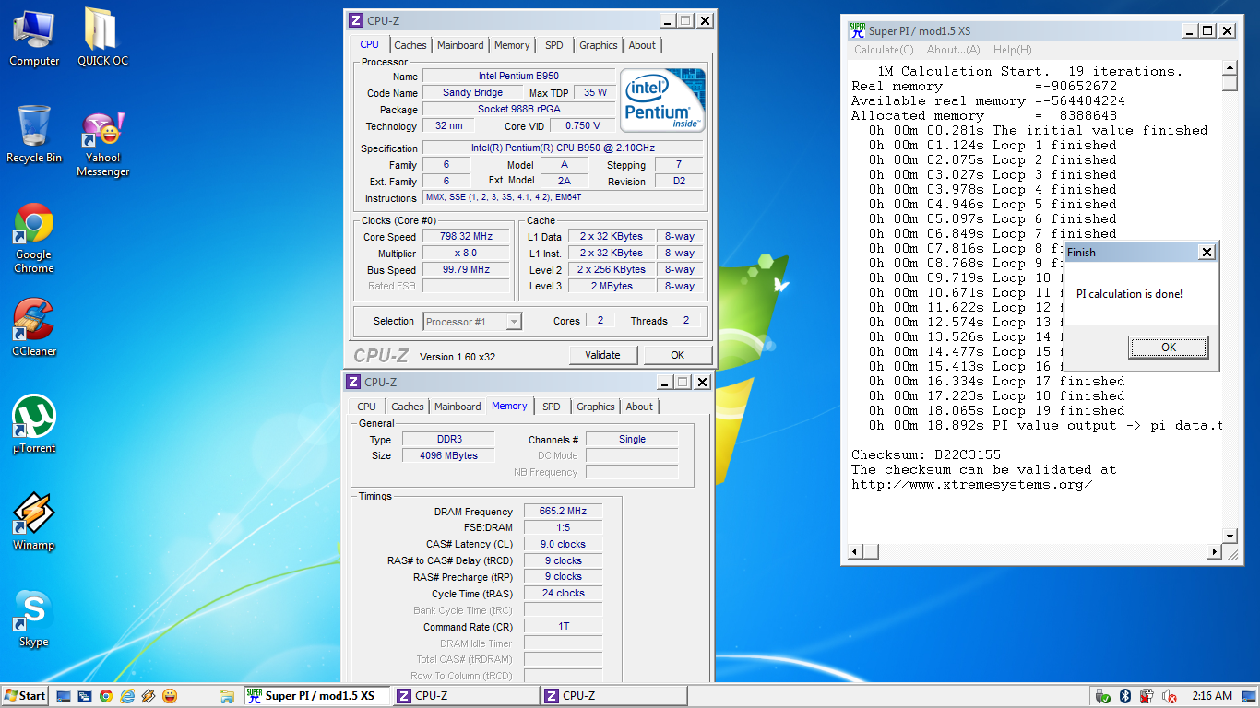
Task: Click the taskbar clock showing 2:16 AM
Action: click(x=1212, y=696)
